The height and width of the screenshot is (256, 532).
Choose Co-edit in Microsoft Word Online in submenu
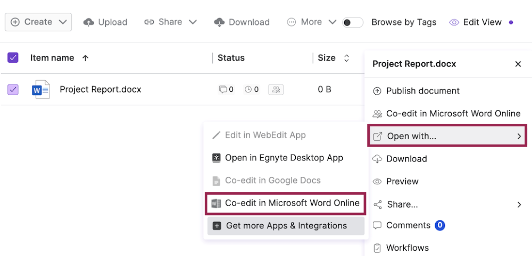pyautogui.click(x=286, y=203)
